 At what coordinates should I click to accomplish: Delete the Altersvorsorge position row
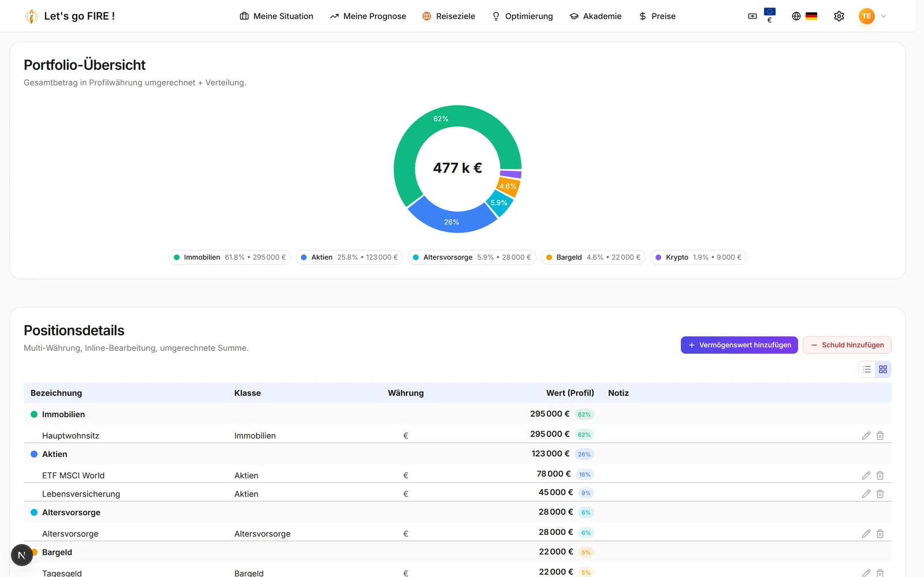880,534
